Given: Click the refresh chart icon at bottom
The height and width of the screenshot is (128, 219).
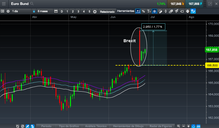Looking at the screenshot, I should (18, 126).
